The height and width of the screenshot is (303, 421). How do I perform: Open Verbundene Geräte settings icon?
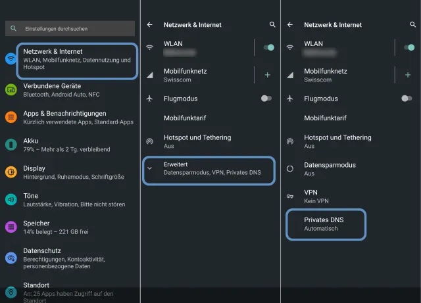coord(11,89)
